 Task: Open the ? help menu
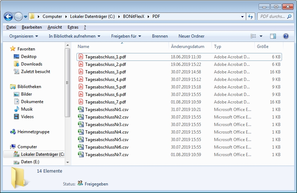coord(85,27)
